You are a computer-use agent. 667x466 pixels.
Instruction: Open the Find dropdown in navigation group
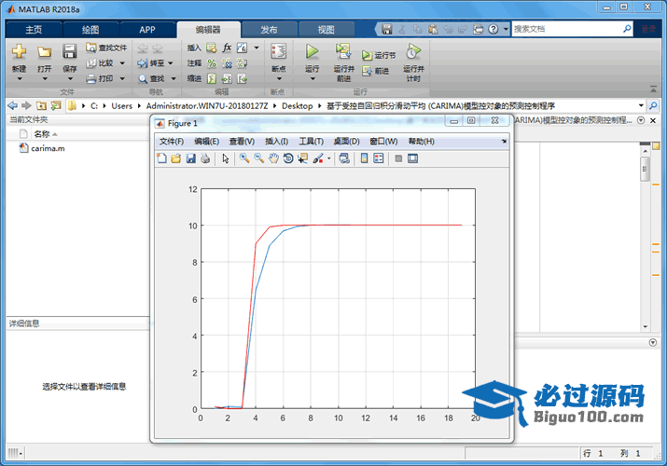point(174,78)
